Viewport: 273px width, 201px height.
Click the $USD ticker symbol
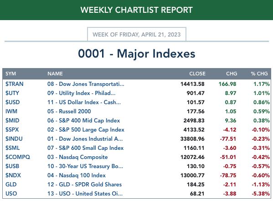pos(13,102)
